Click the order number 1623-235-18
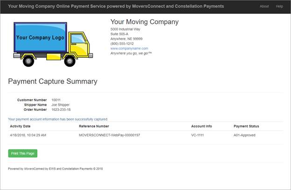Image resolution: width=291 pixels, height=190 pixels. click(61, 110)
